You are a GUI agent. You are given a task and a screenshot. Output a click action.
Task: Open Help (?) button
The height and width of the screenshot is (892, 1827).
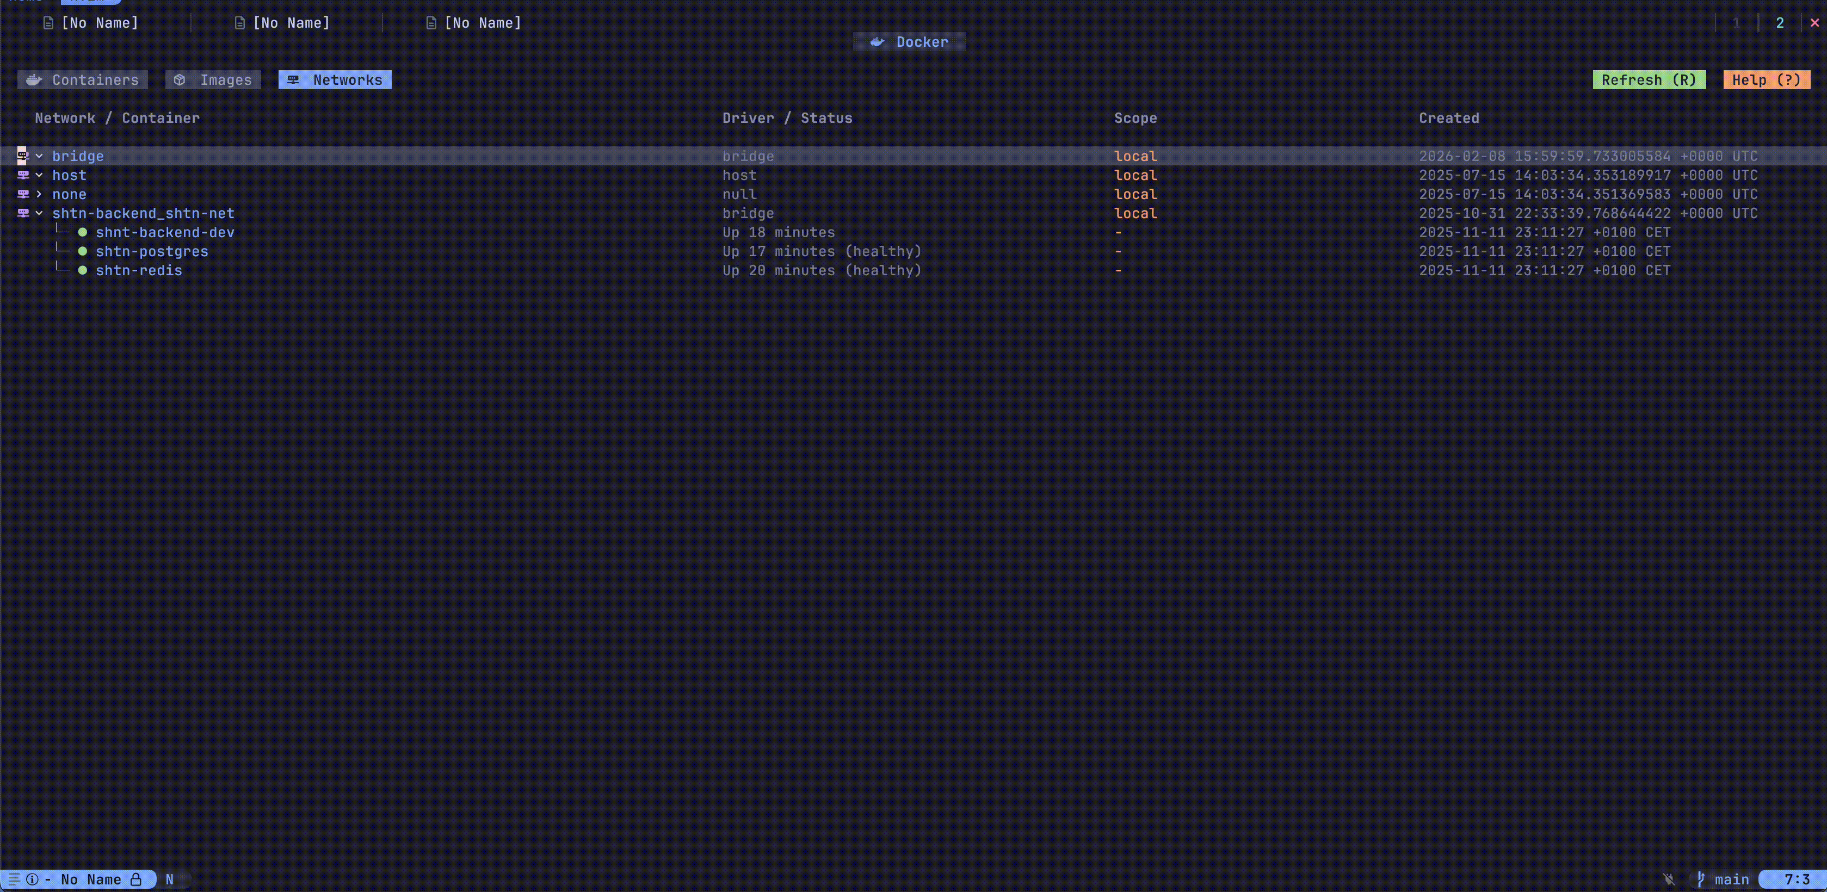(x=1766, y=80)
